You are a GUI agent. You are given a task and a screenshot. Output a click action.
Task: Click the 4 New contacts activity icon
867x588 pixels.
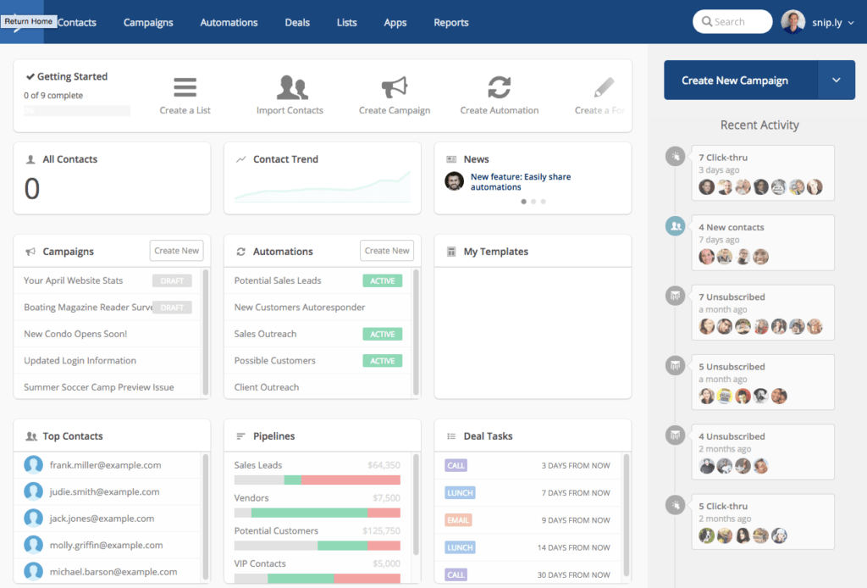(x=675, y=226)
